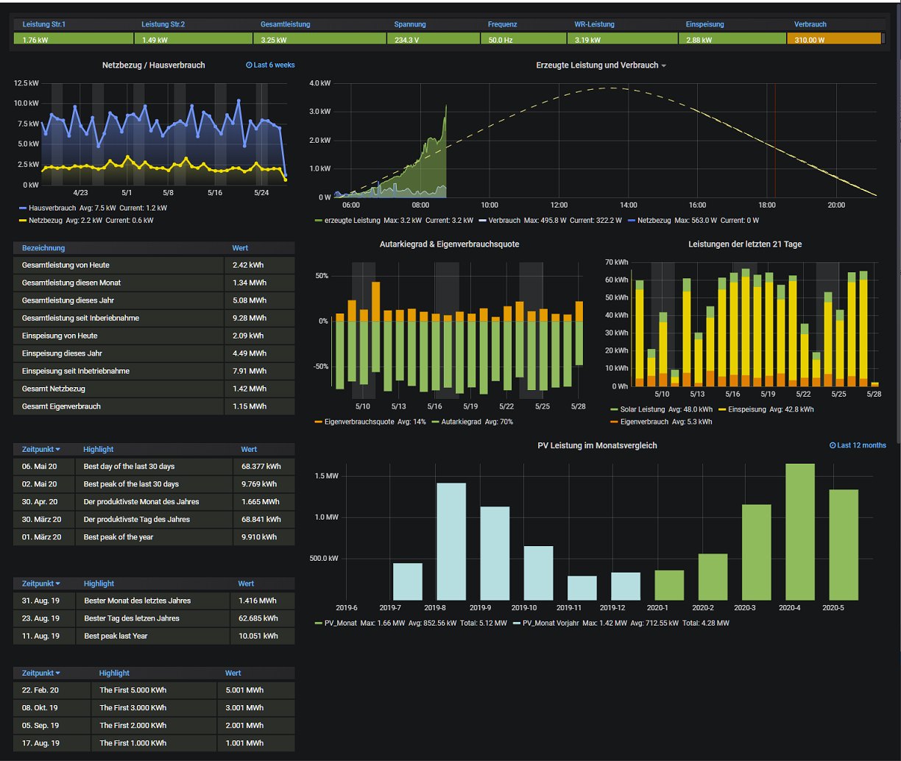
Task: Click the yellow Einspeisung legend color swatch
Action: coord(722,409)
